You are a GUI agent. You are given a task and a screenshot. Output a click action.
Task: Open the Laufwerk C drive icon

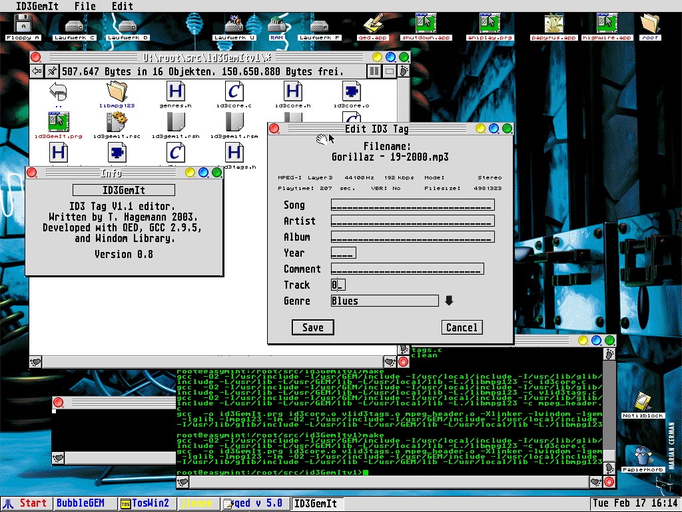(75, 29)
